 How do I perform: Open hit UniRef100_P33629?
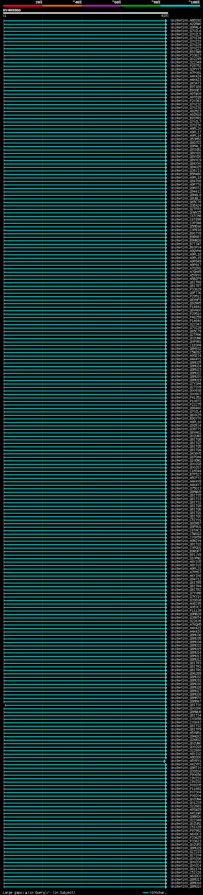186,290
